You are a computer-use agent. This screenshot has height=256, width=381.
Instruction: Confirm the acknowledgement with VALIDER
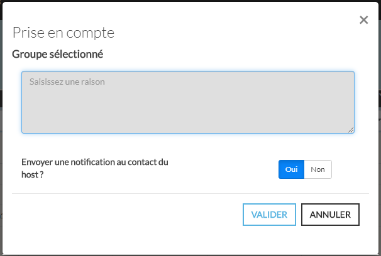(x=269, y=215)
